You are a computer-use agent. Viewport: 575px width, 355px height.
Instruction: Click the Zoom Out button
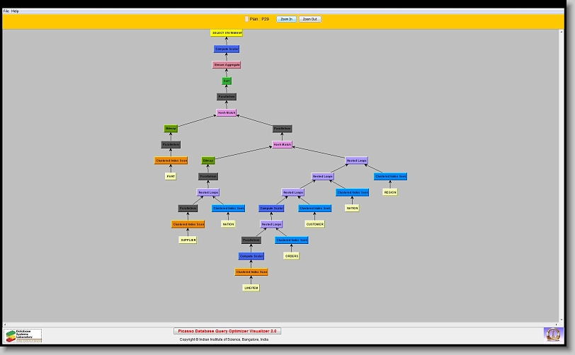point(309,19)
